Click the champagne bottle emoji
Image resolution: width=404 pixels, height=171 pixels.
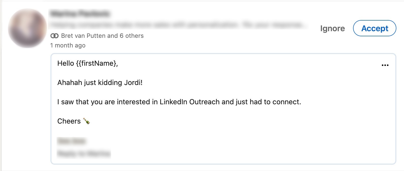(x=86, y=121)
